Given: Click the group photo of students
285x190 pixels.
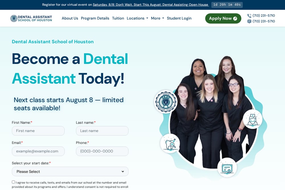Looking at the screenshot, I should [x=213, y=113].
